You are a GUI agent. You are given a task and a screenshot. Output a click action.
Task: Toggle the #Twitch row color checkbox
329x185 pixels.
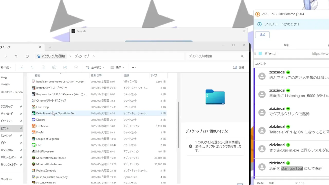260,54
